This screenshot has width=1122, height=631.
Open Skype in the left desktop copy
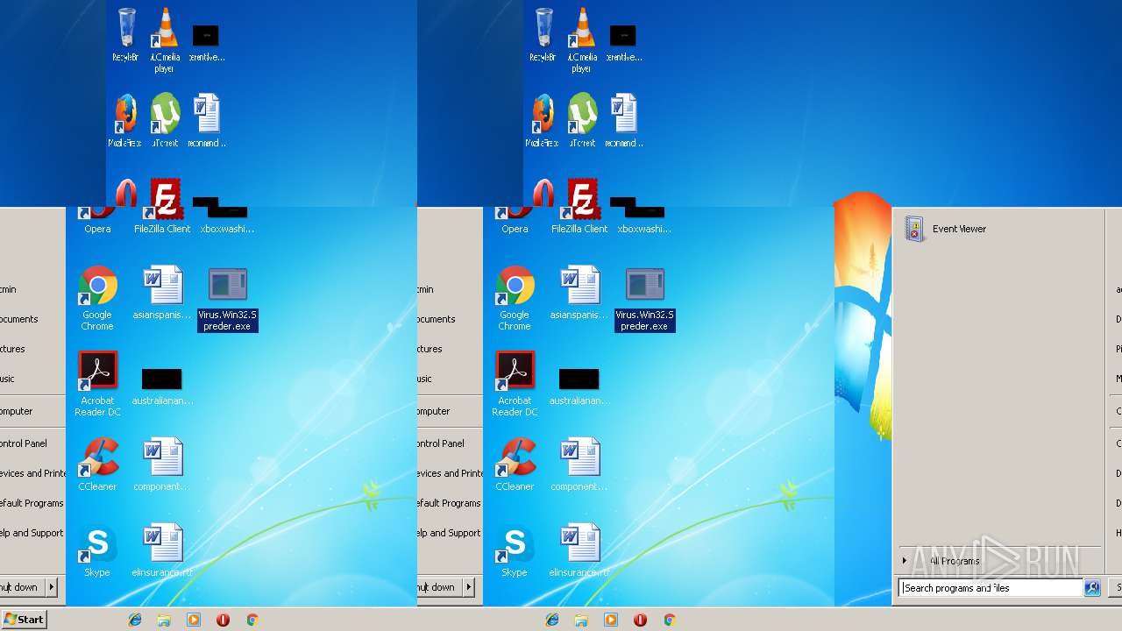point(97,550)
